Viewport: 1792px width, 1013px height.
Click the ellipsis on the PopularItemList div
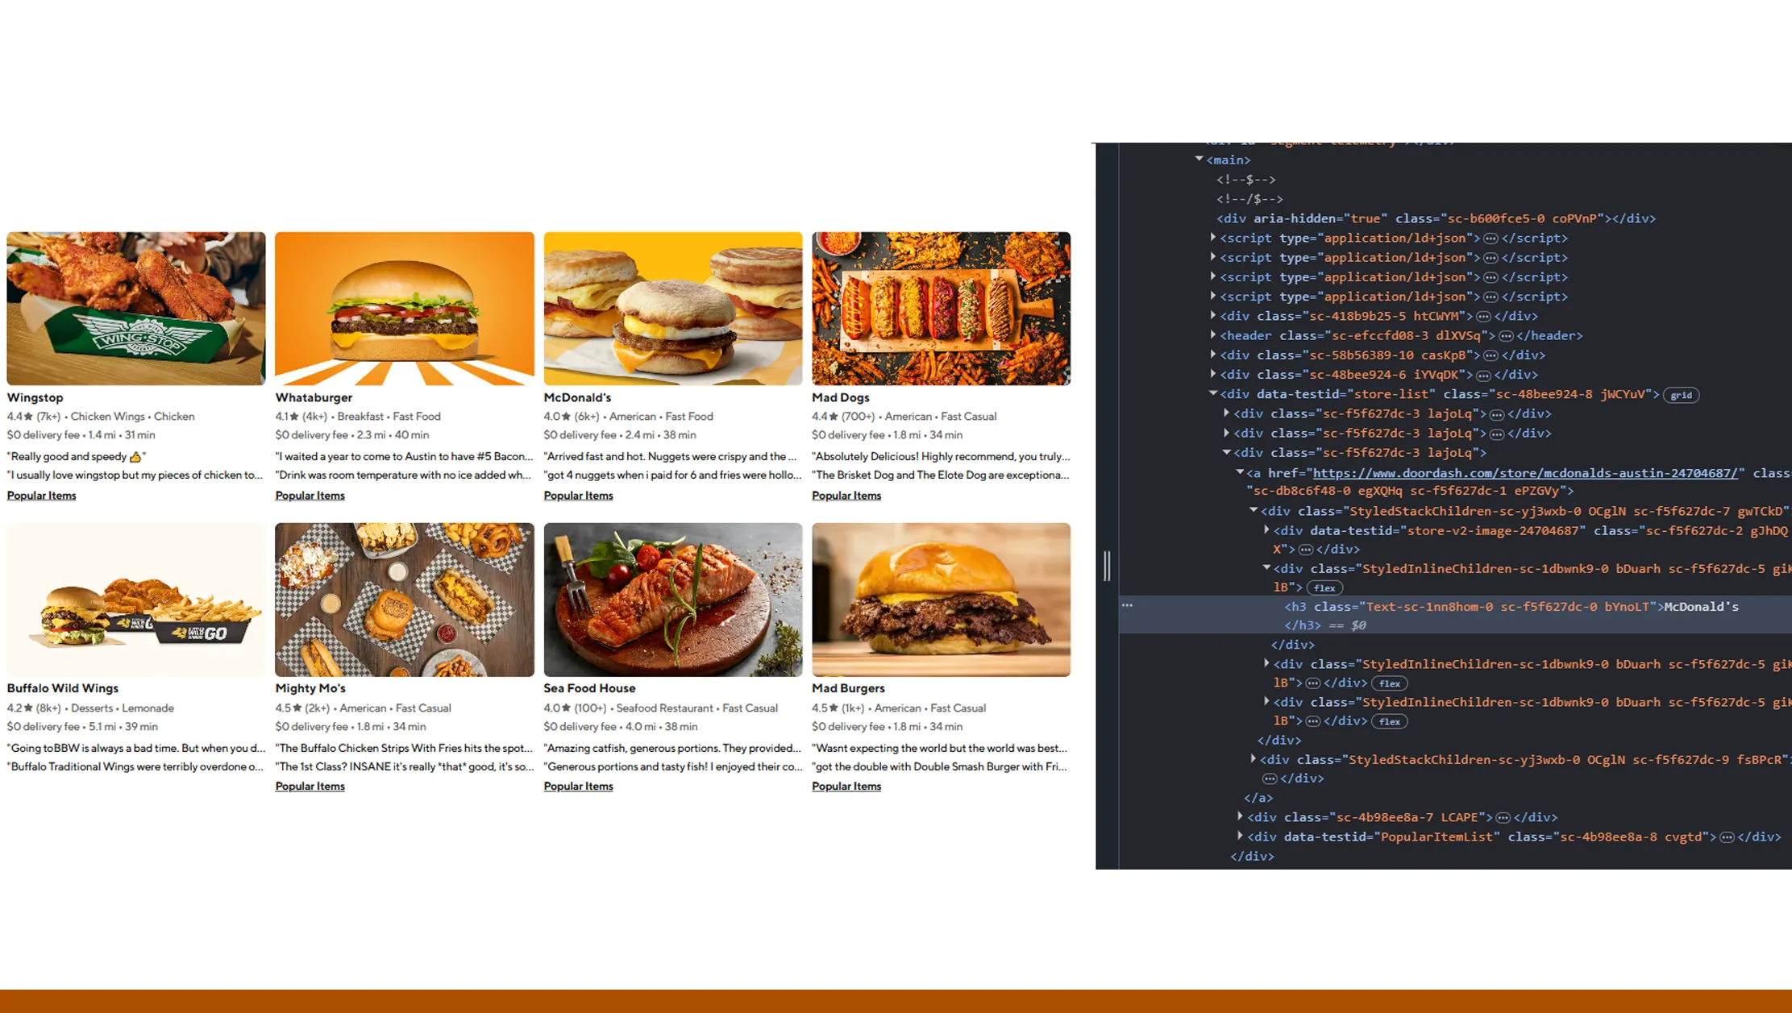tap(1727, 837)
